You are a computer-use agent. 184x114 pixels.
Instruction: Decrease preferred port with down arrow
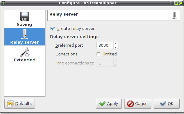(x=116, y=47)
